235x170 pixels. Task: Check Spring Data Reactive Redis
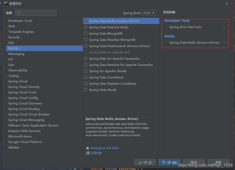tap(86, 27)
